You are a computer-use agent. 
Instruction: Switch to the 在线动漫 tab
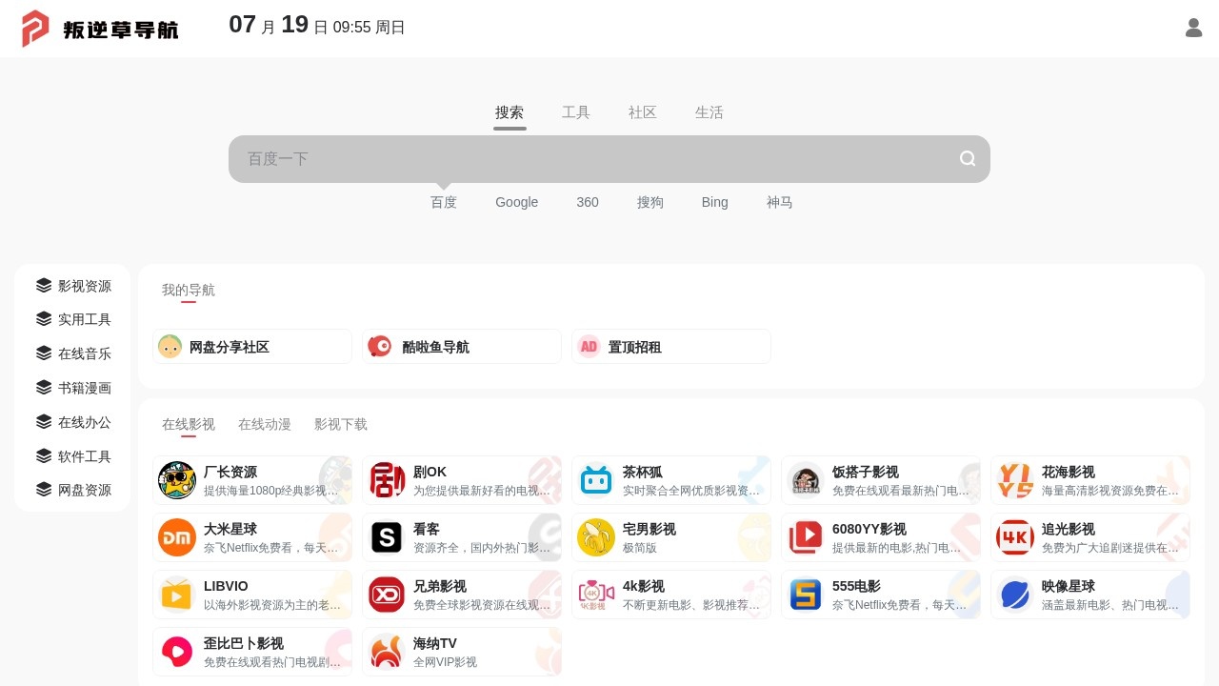click(x=265, y=424)
